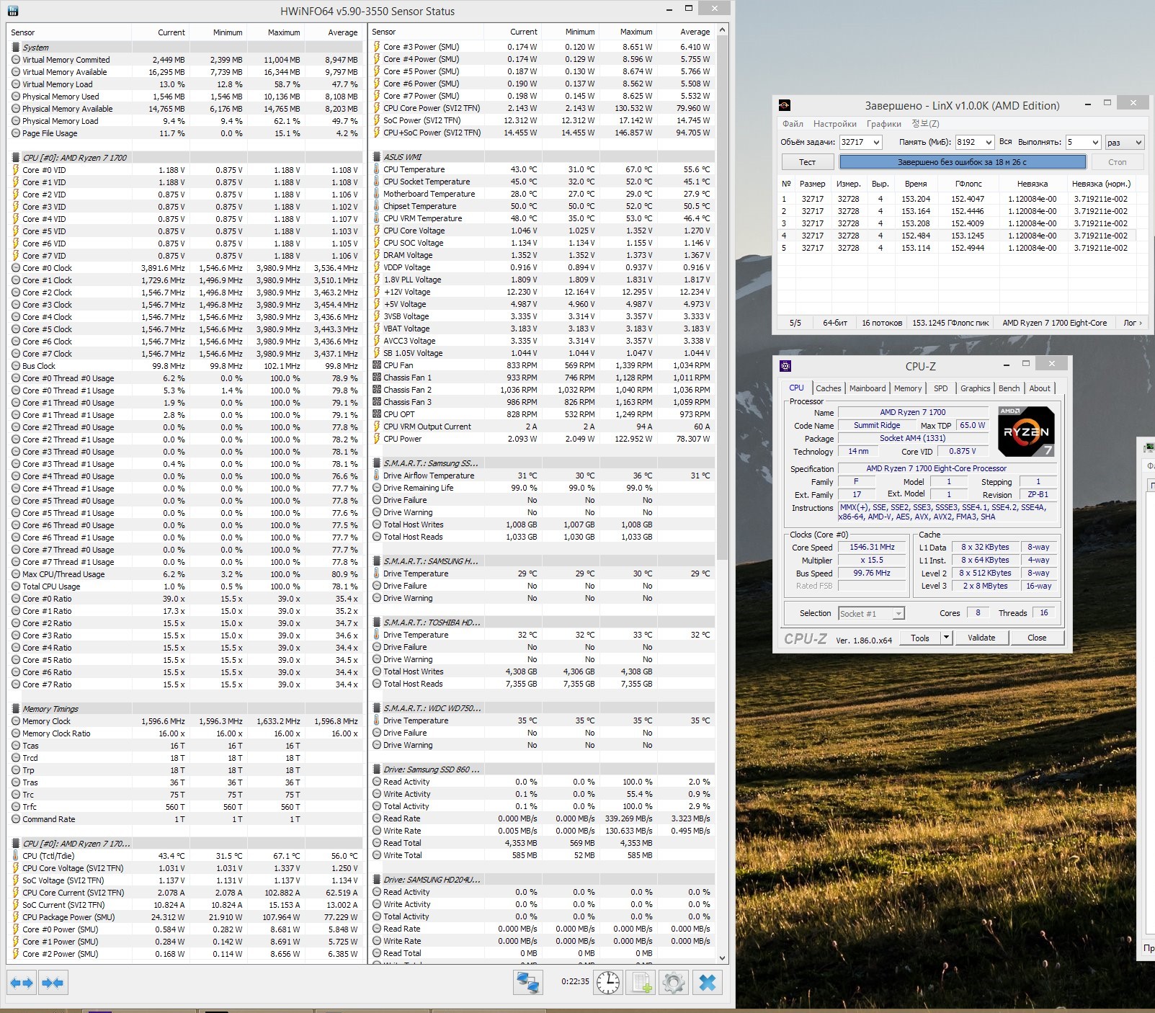Click the right panel Average column header
The image size is (1155, 1013).
(685, 32)
